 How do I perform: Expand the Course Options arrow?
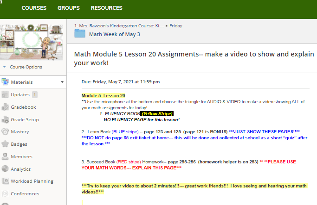[x=5, y=67]
